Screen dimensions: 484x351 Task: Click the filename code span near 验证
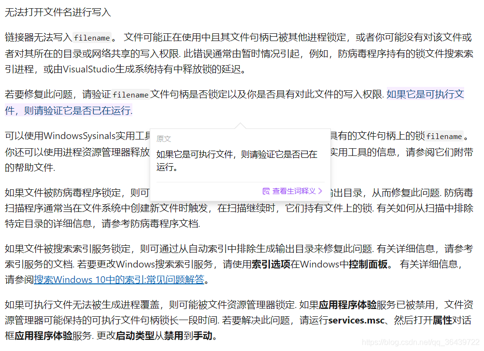pyautogui.click(x=130, y=95)
